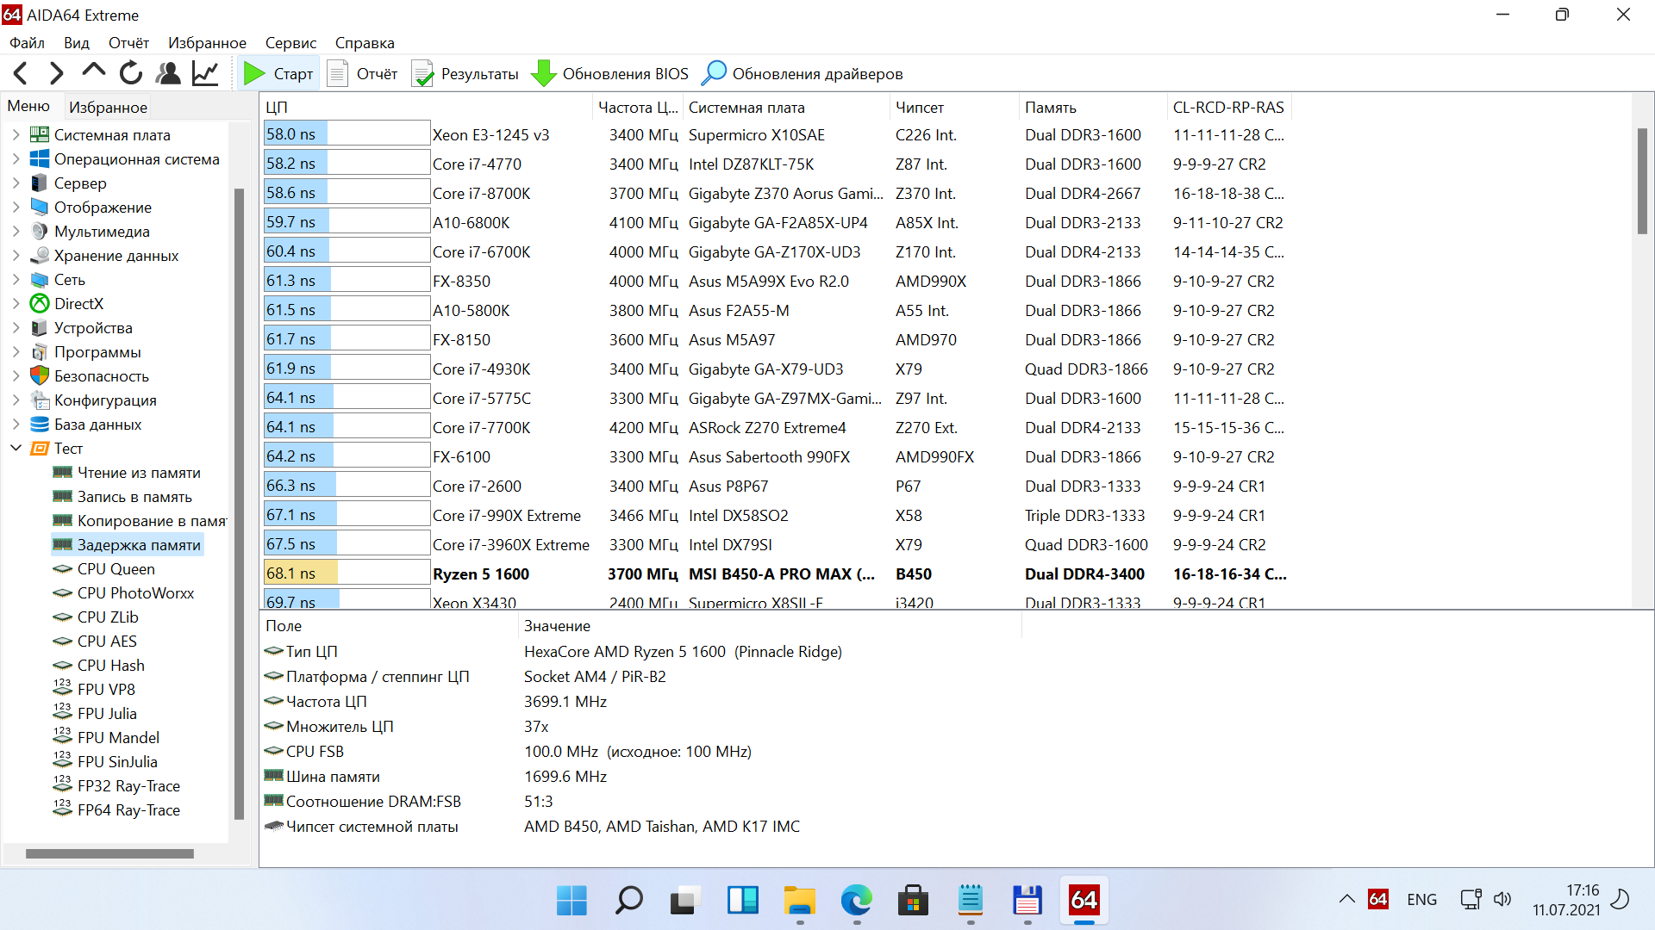This screenshot has width=1655, height=930.
Task: Select FPU Julia in the tree
Action: pos(107,714)
